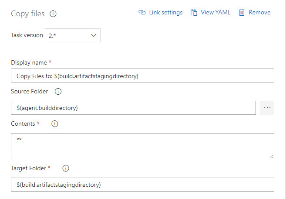Click the Contents textarea resize handle
Screen dimensions: 286x199
[x=272, y=157]
